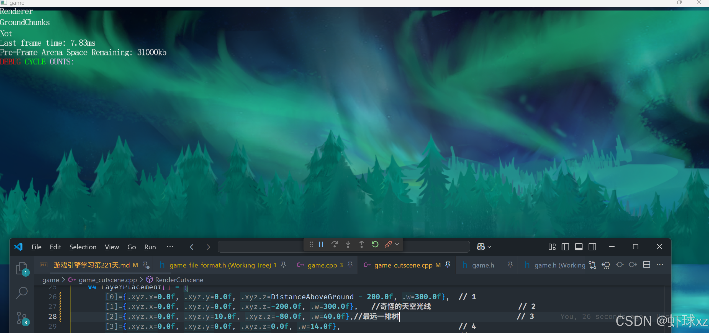Step into with debug toolbar
709x333 pixels.
348,244
